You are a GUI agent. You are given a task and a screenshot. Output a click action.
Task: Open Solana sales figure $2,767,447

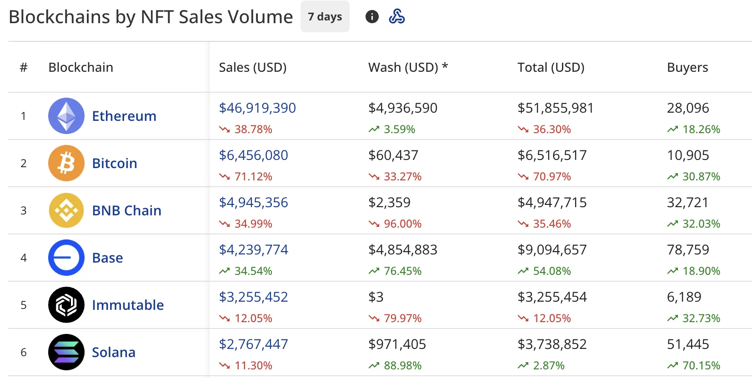[x=253, y=344]
